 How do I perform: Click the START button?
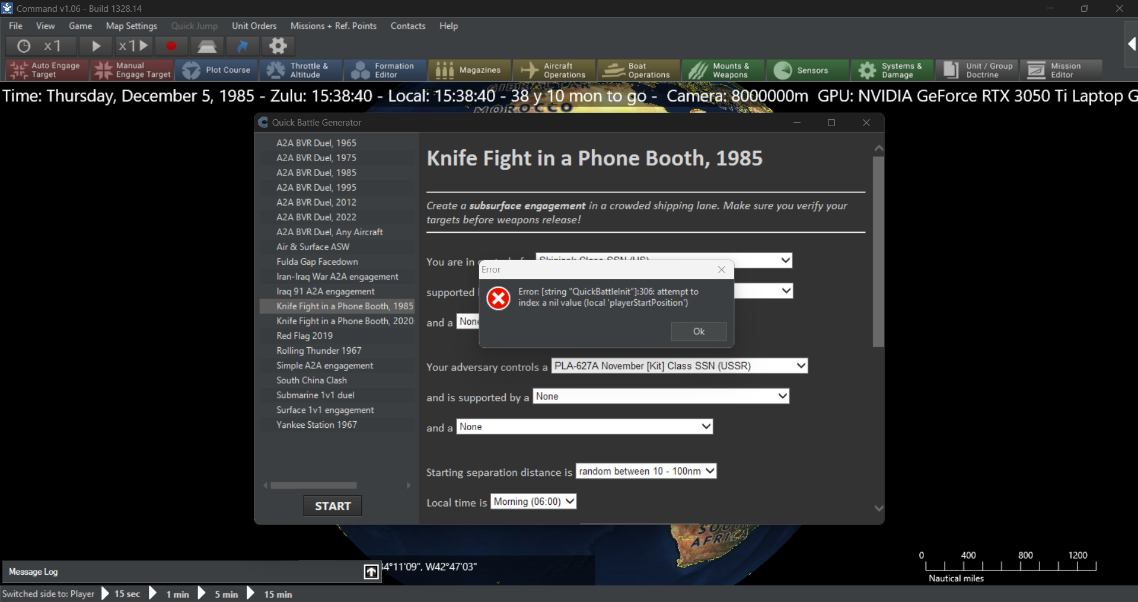tap(333, 506)
